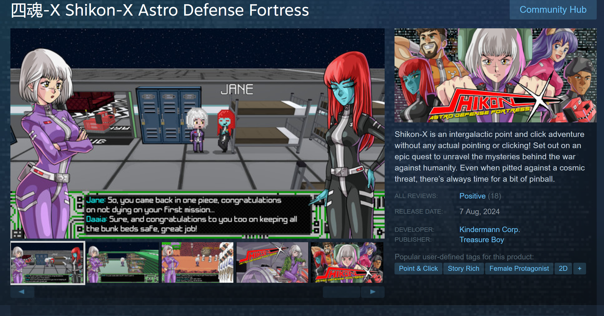View the Positive reviews summary link

tap(472, 196)
